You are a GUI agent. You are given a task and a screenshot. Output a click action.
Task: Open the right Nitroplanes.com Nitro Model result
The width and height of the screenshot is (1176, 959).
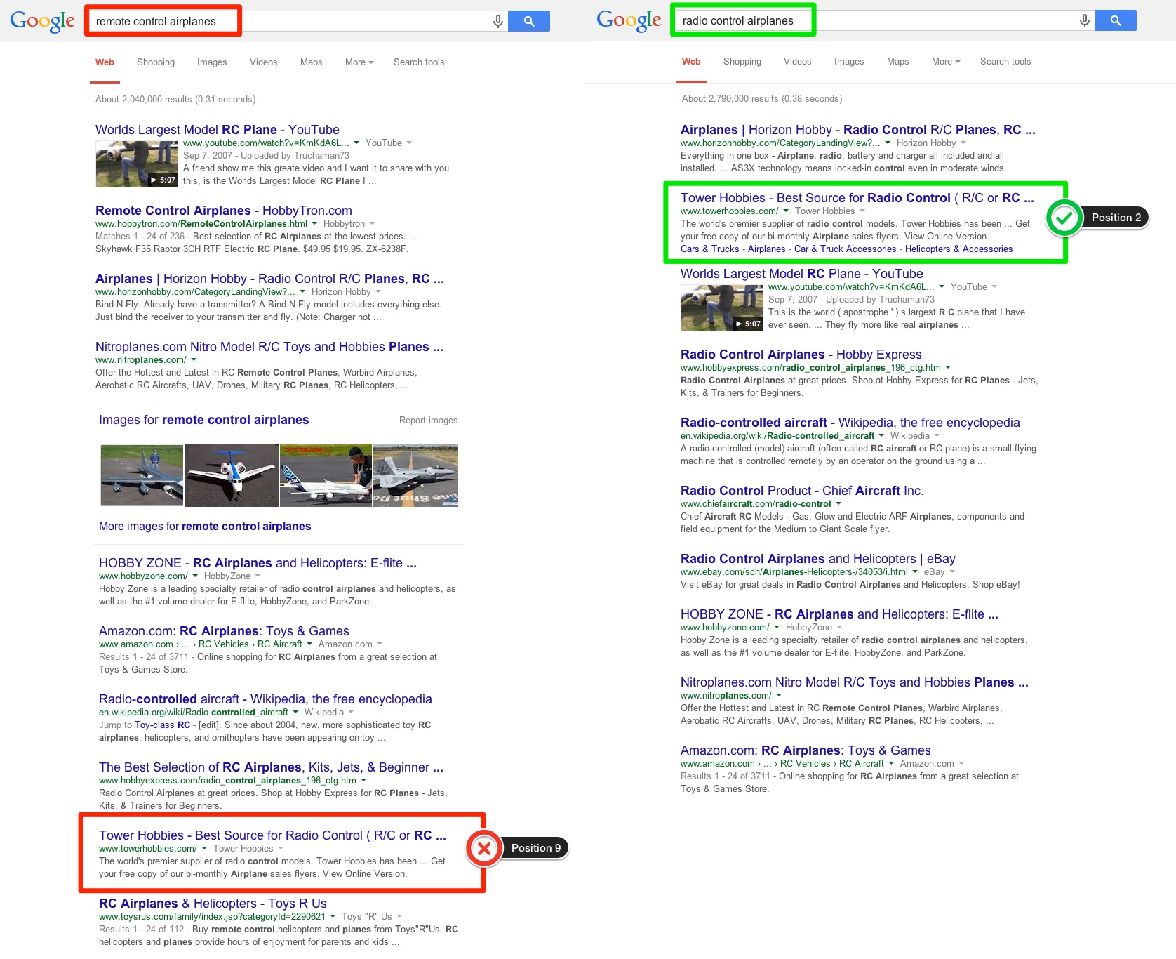tap(854, 682)
